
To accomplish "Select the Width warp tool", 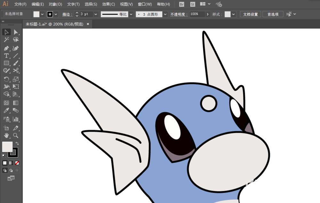I will [6, 87].
